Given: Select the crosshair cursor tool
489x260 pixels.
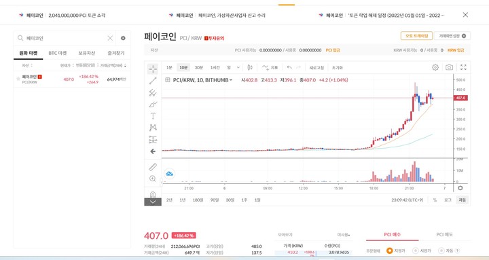Looking at the screenshot, I should [153, 69].
